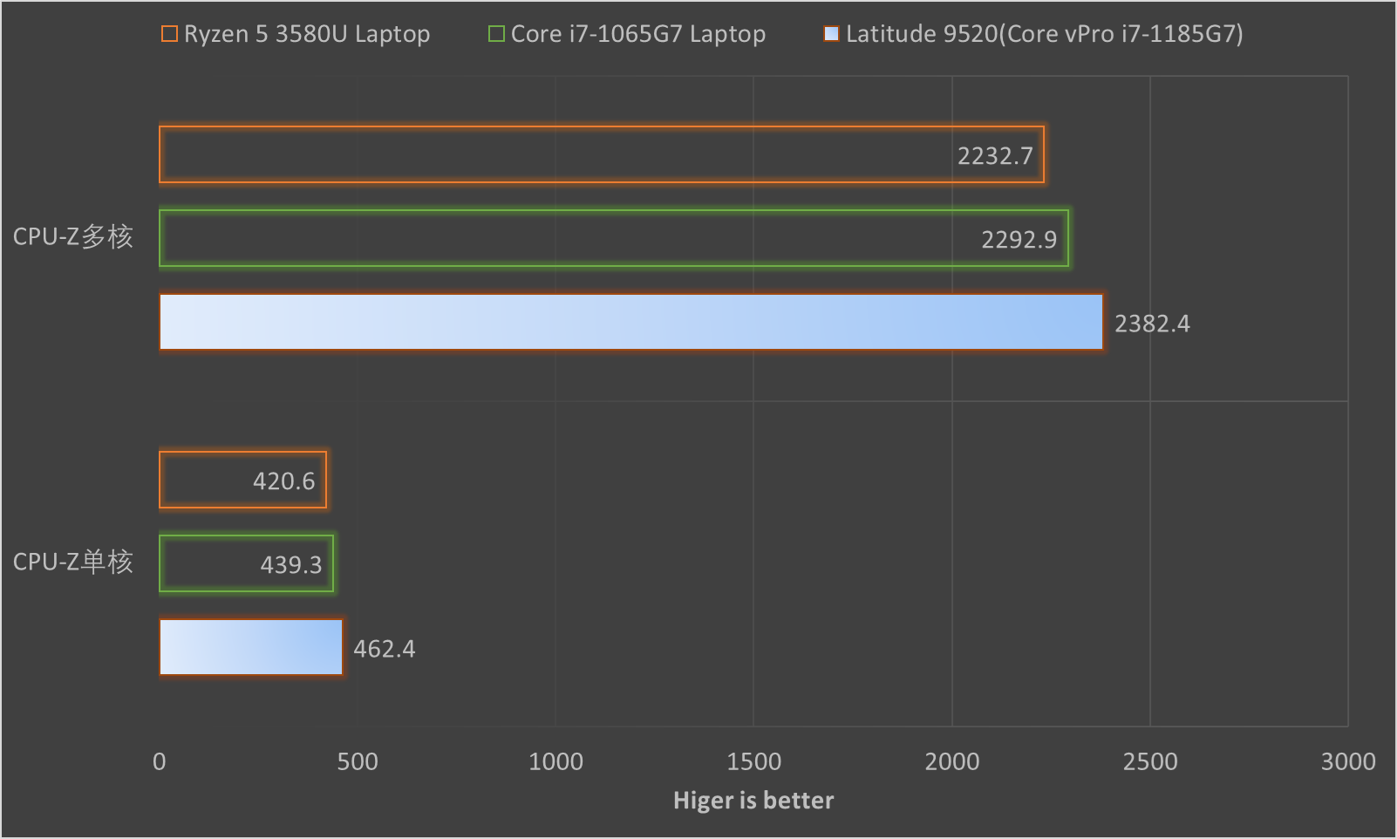Expand the CPU-Z单核 category group

(73, 563)
